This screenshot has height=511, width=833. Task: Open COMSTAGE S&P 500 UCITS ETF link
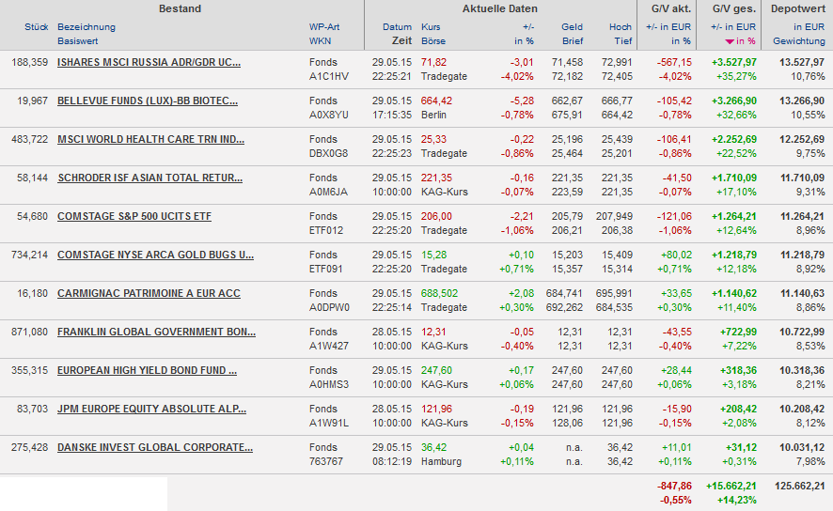134,216
